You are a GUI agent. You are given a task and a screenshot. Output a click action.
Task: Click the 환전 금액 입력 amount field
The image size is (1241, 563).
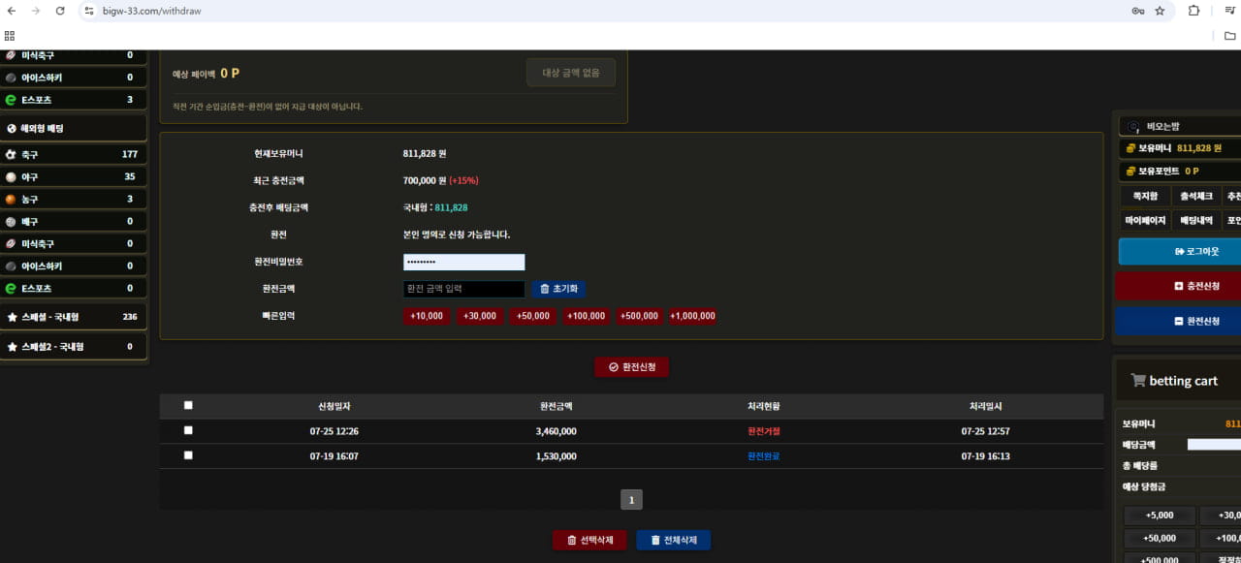tap(463, 289)
